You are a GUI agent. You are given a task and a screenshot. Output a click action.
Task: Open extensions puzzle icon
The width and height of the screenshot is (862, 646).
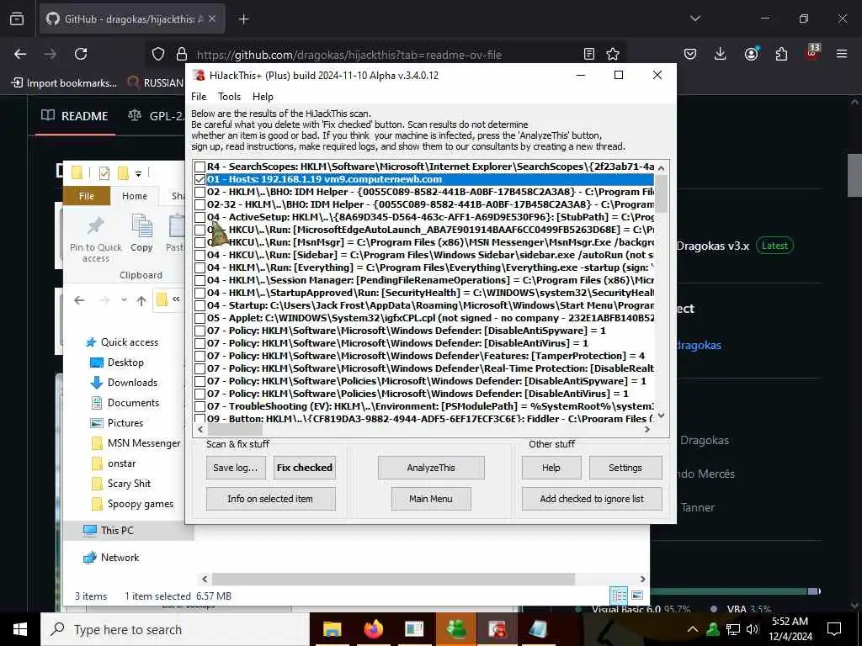[780, 54]
